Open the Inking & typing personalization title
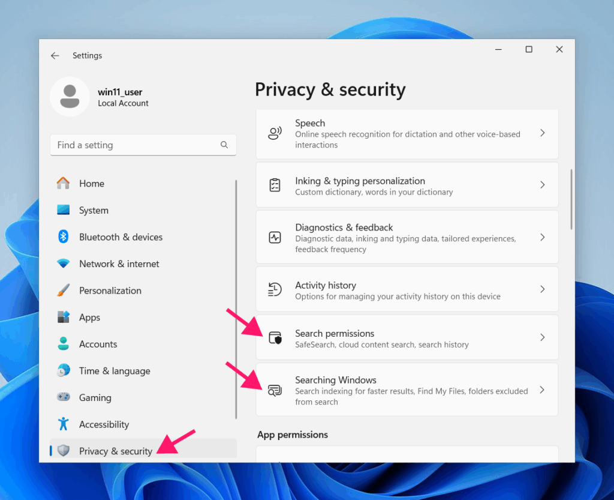The height and width of the screenshot is (500, 614). tap(360, 181)
